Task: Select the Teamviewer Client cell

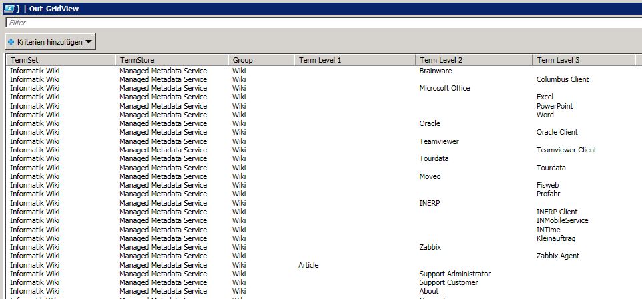Action: coord(566,150)
